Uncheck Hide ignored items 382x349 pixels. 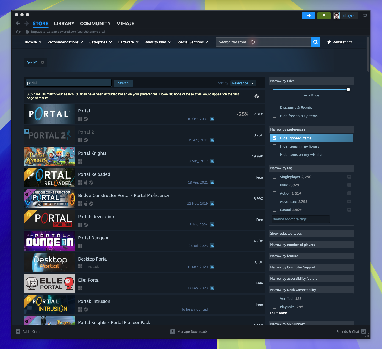[x=275, y=138]
